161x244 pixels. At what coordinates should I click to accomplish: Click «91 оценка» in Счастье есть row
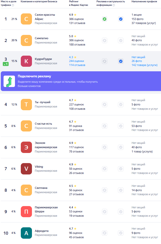click(x=76, y=126)
